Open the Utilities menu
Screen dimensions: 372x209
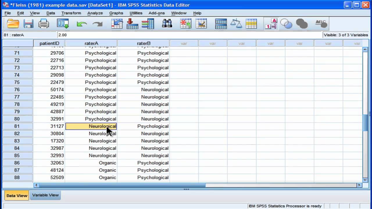point(136,13)
